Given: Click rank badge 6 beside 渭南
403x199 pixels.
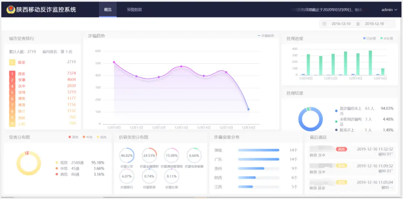Looking at the screenshot, I should click(12, 99).
